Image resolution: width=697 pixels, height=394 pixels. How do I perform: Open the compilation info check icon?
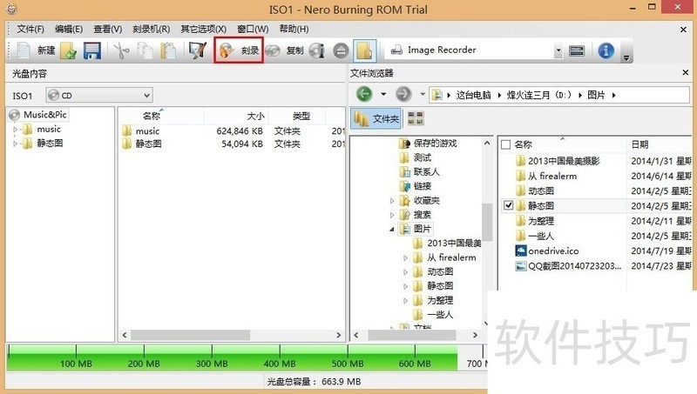pos(197,50)
